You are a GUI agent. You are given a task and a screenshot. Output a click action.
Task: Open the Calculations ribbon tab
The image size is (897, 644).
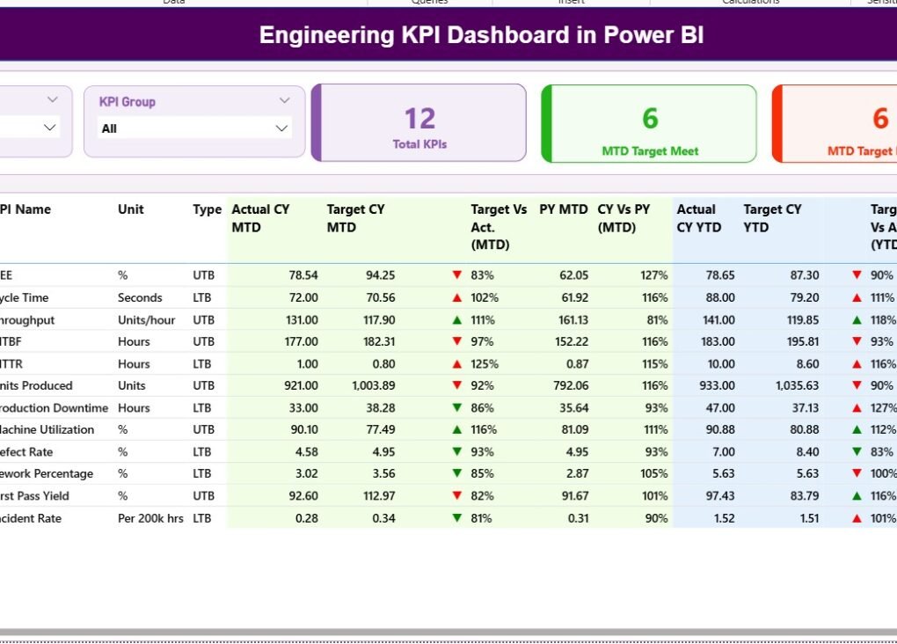tap(750, 3)
